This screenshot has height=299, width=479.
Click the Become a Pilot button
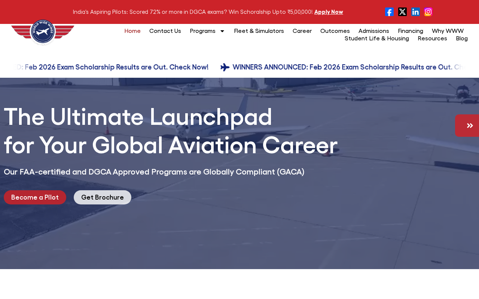35,197
